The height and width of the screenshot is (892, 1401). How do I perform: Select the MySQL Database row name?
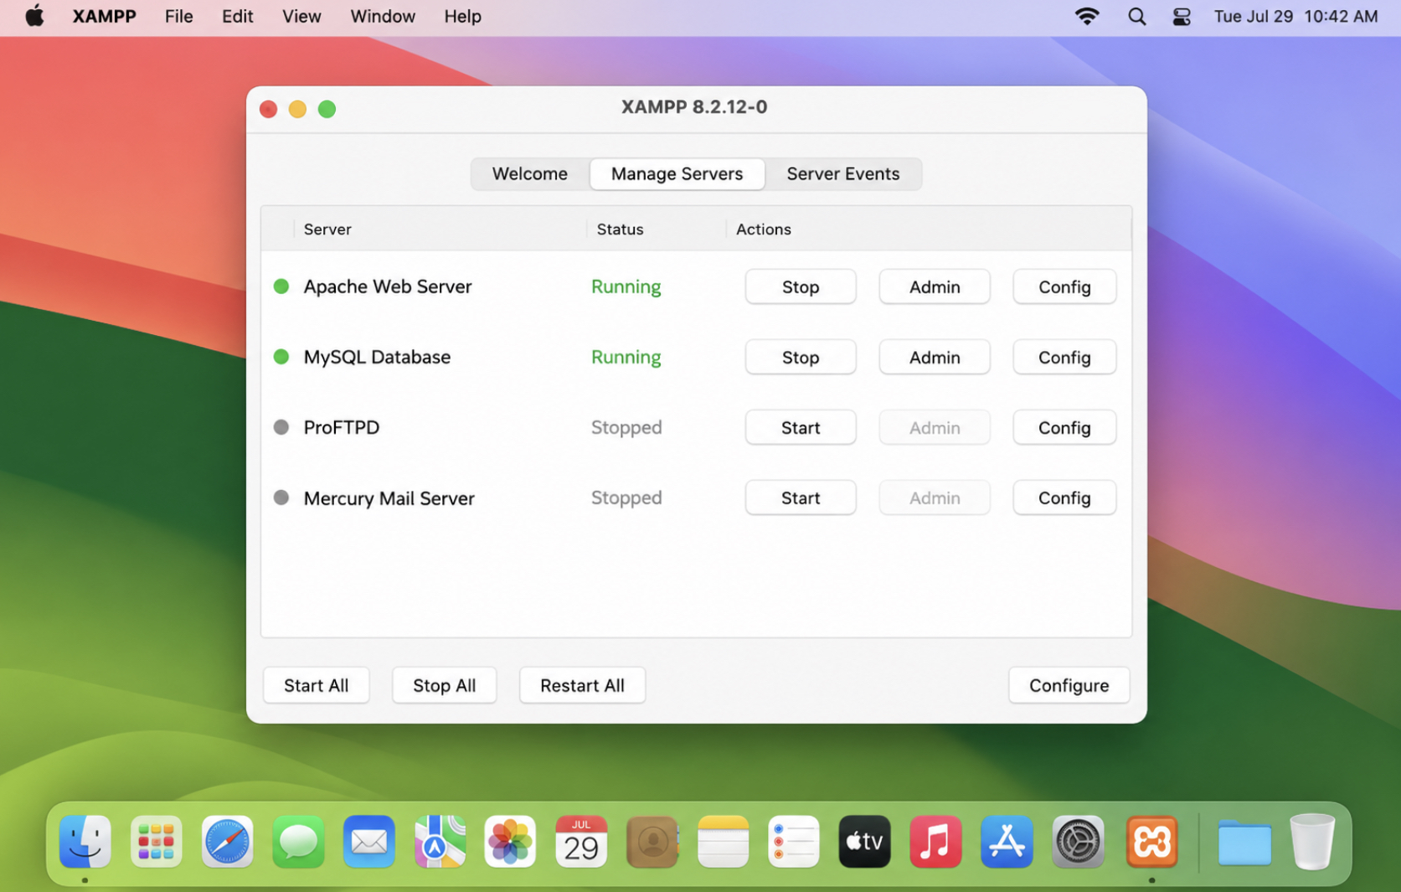click(x=377, y=357)
